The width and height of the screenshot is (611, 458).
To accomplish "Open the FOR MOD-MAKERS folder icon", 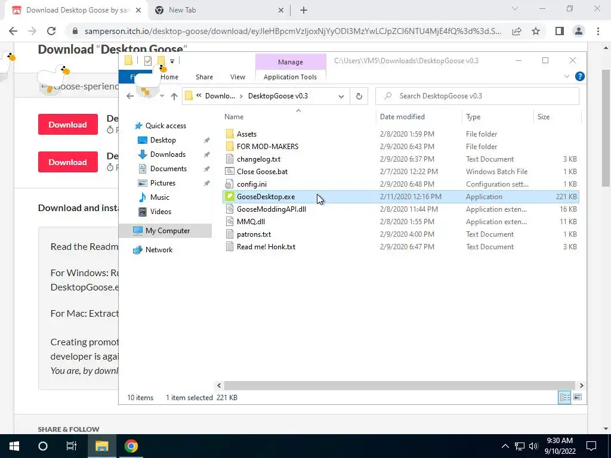I will click(230, 147).
